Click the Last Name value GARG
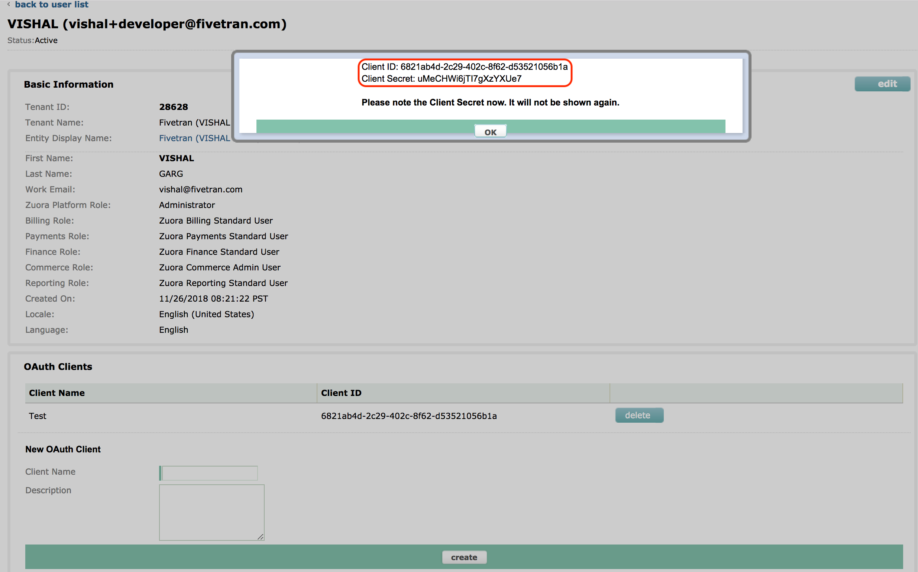This screenshot has height=572, width=918. point(171,174)
